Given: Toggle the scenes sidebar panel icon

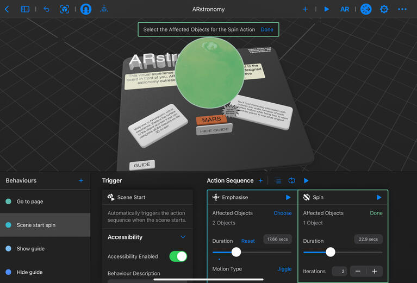Looking at the screenshot, I should tap(25, 9).
